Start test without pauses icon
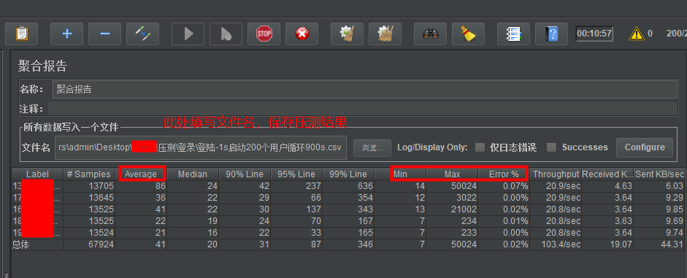The width and height of the screenshot is (687, 278). pyautogui.click(x=226, y=34)
